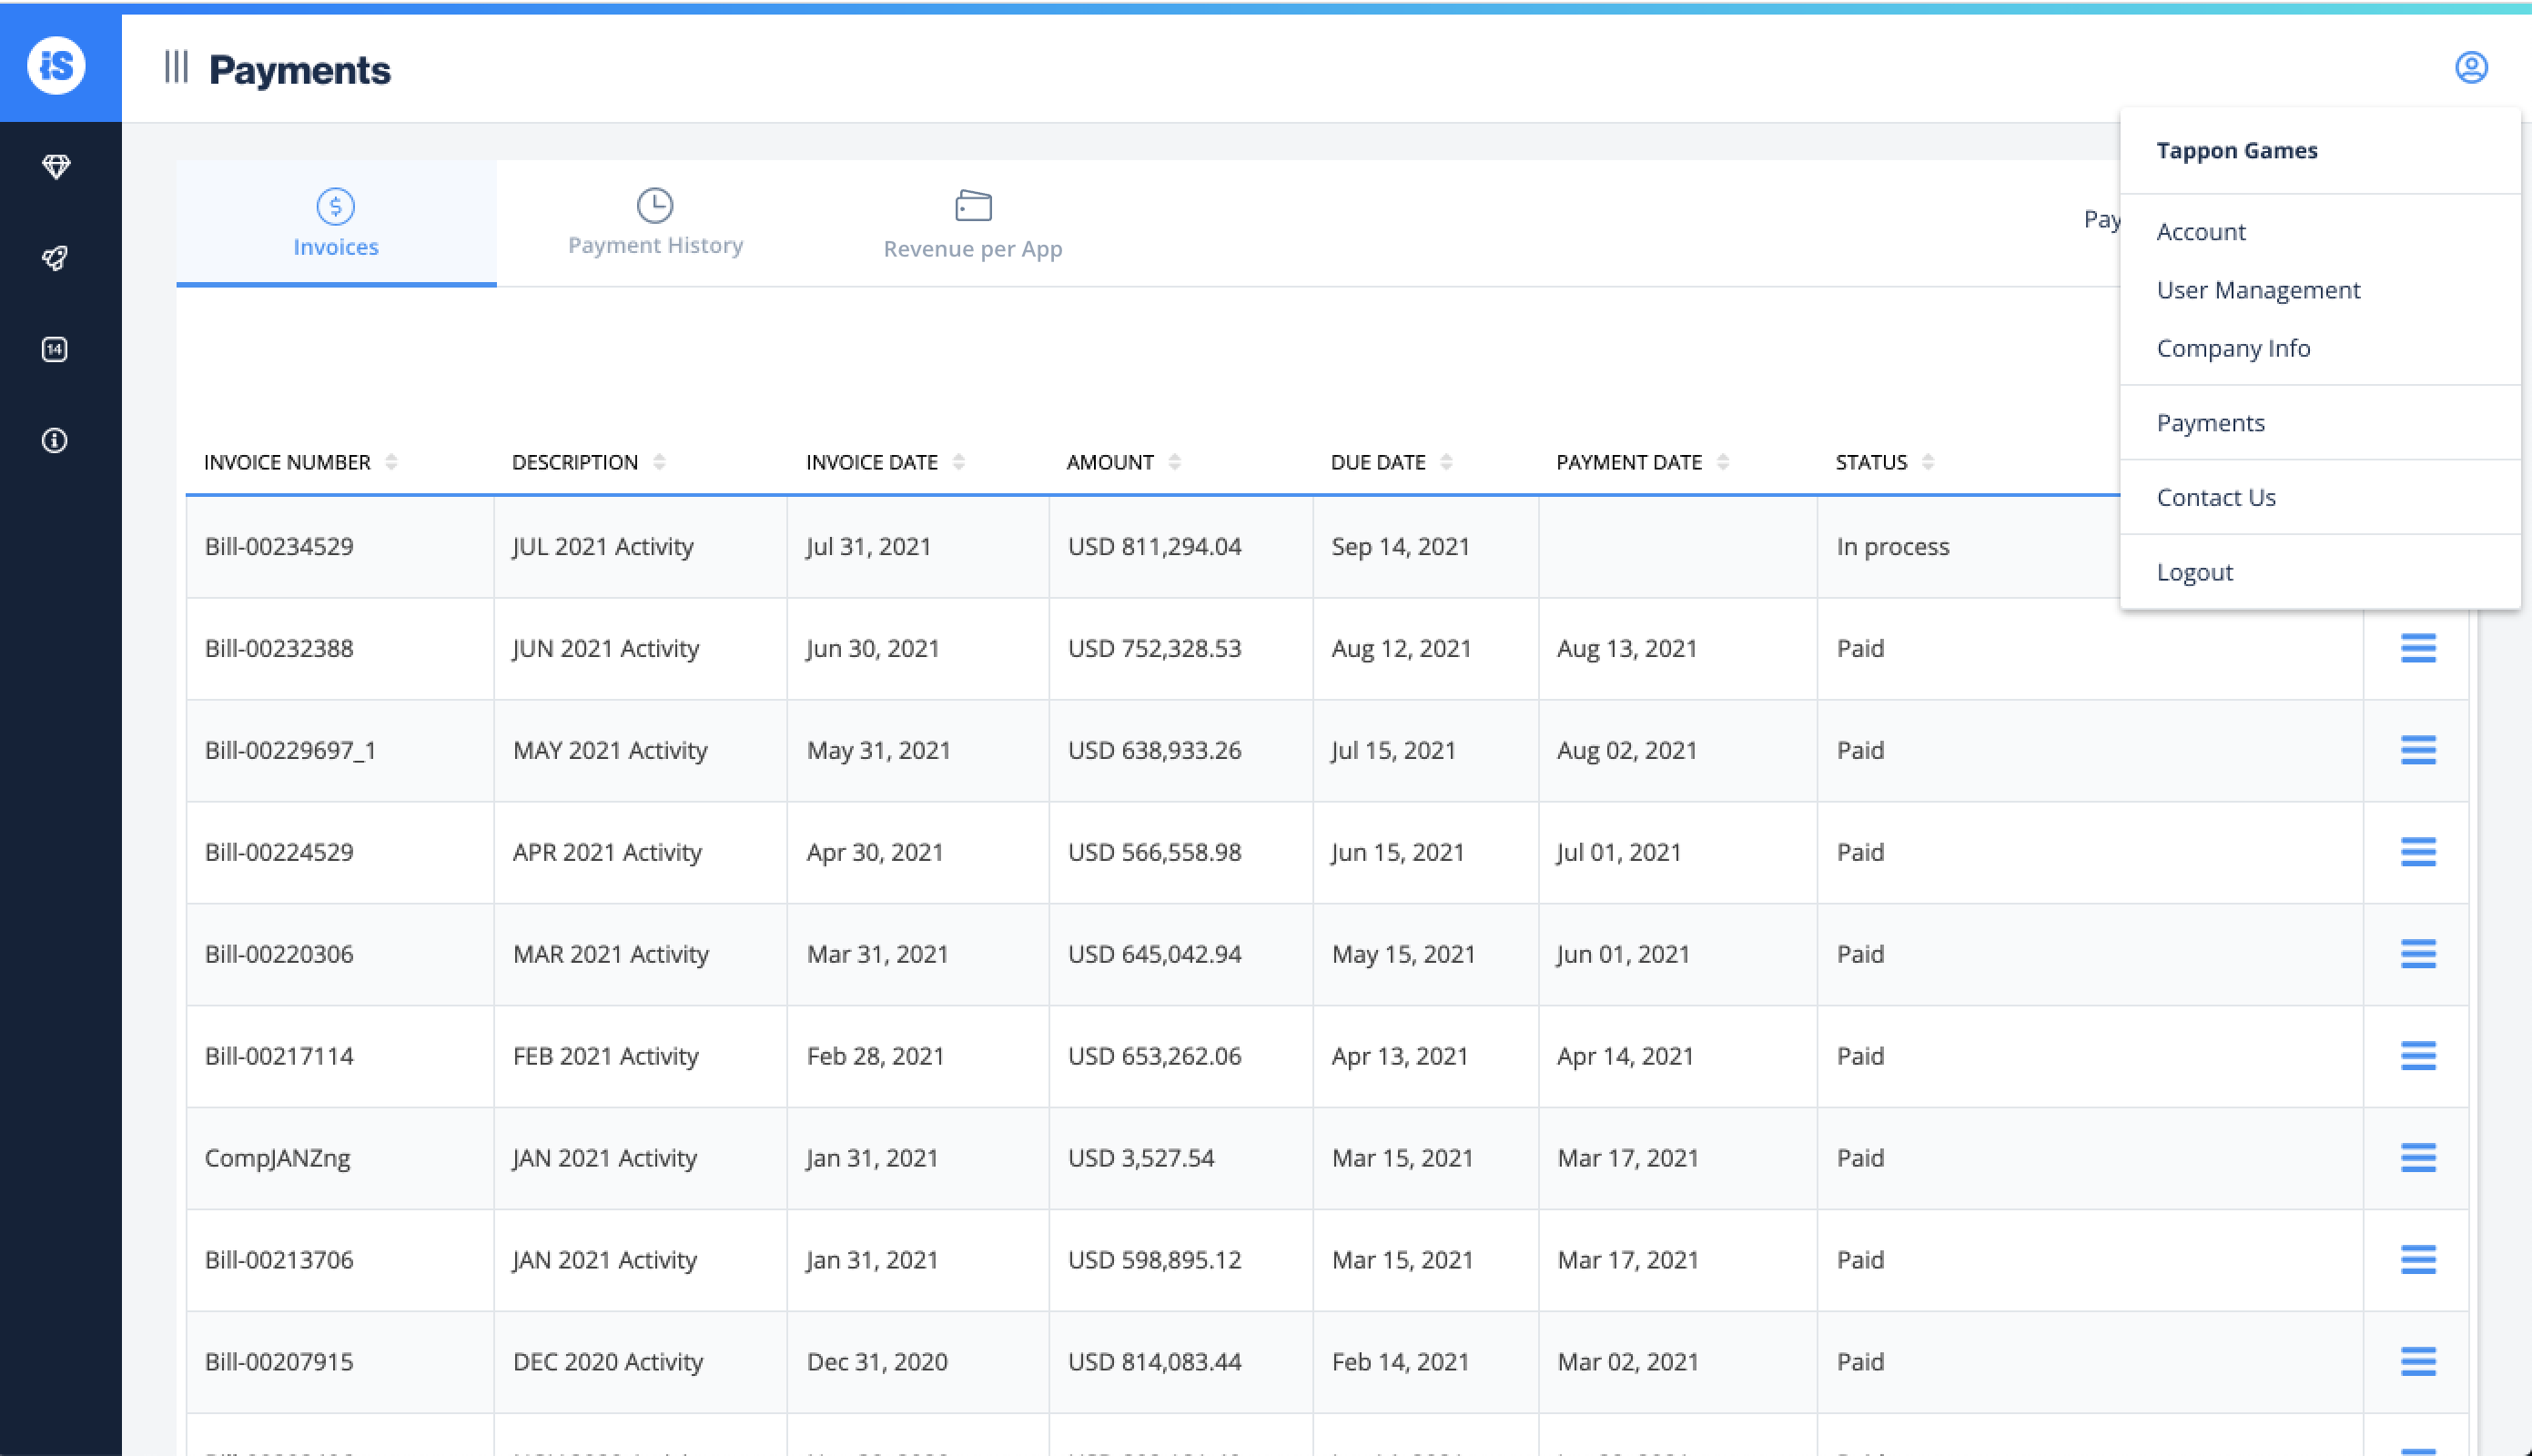Sort by Description column arrows
Screen dimensions: 2532x1456
pos(659,462)
